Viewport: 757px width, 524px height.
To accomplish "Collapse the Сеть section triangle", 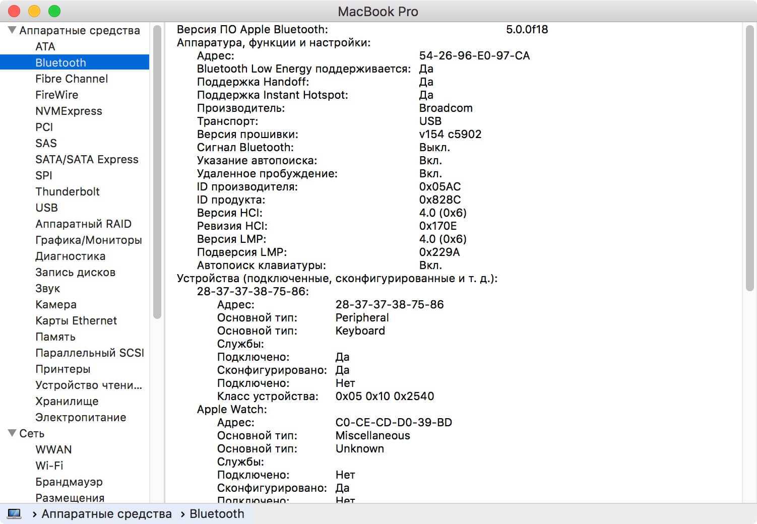I will [x=12, y=433].
